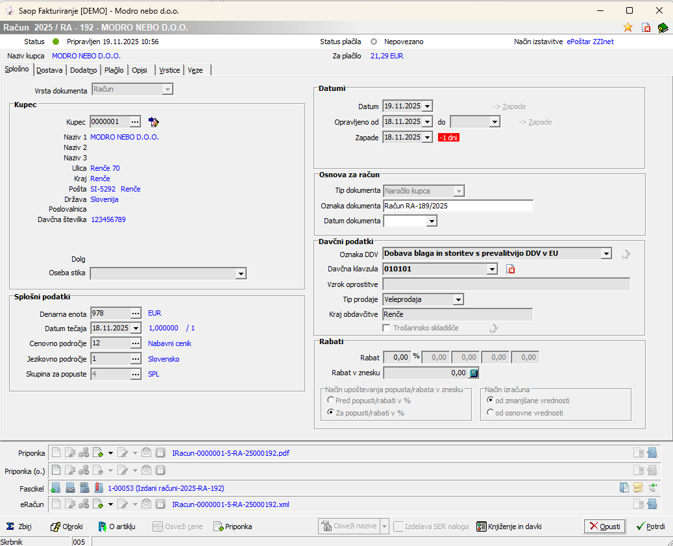
Task: Toggle the Trošarinsko skladišče checkbox
Action: 387,328
